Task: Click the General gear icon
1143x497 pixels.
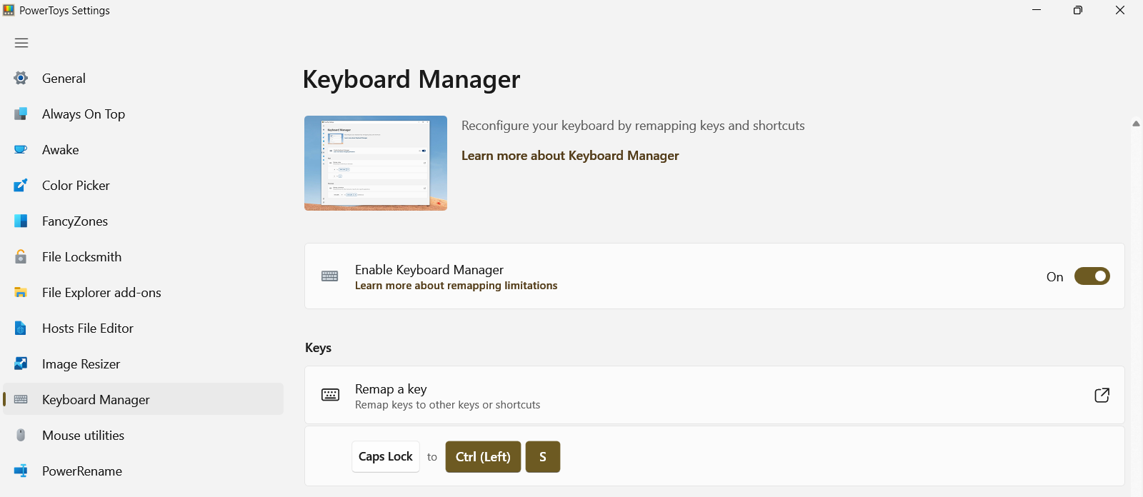Action: point(21,79)
